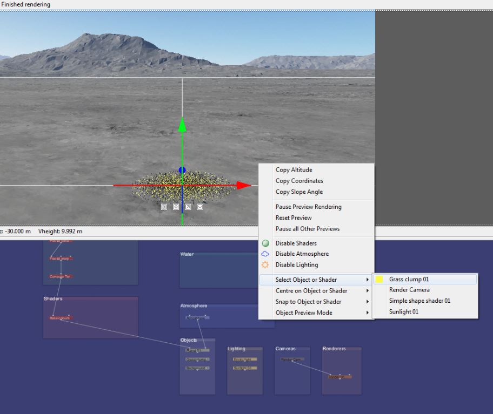Click the Renderers group label
The image size is (493, 414).
(334, 349)
